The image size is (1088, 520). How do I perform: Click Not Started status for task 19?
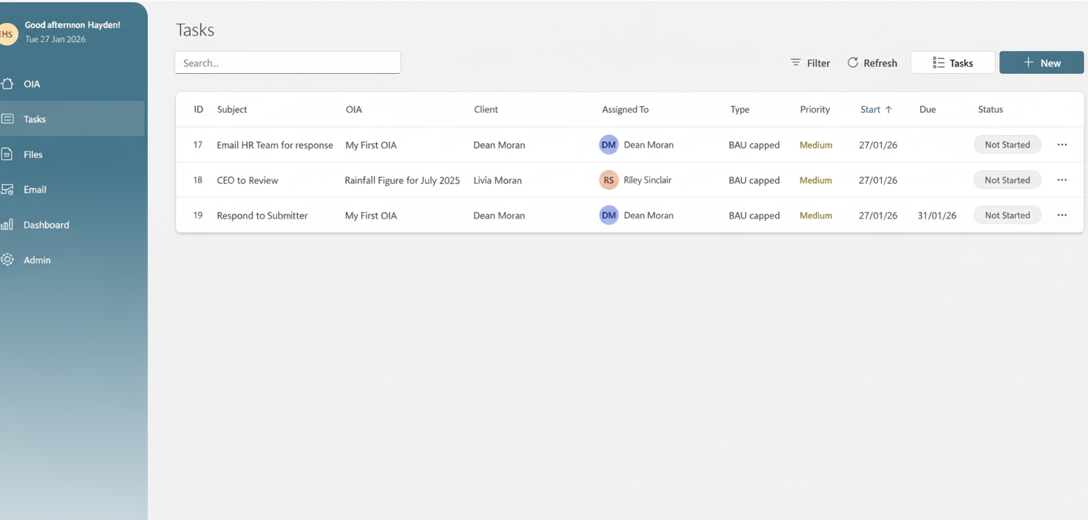(x=1007, y=216)
